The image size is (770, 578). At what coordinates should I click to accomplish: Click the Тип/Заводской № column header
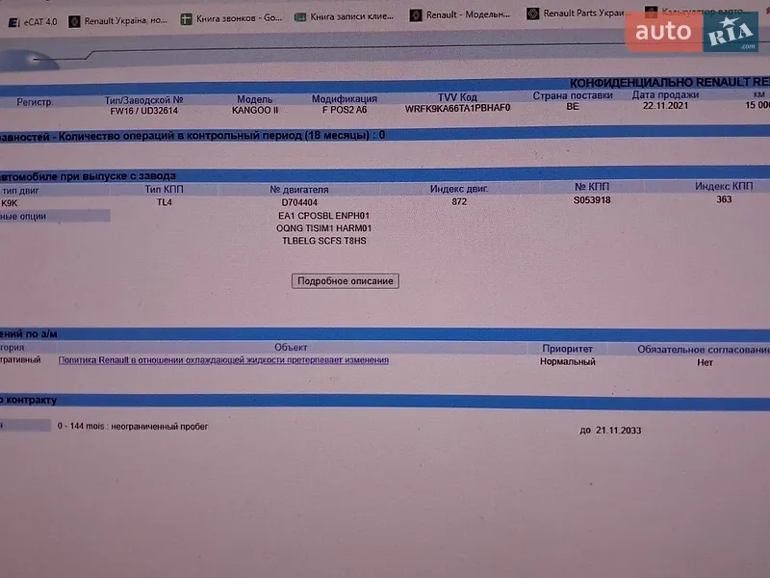pos(143,100)
